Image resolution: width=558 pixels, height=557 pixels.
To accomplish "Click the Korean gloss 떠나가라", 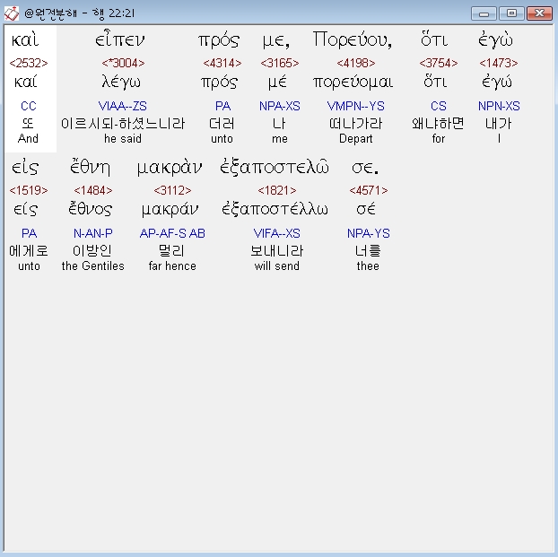I will pos(356,124).
